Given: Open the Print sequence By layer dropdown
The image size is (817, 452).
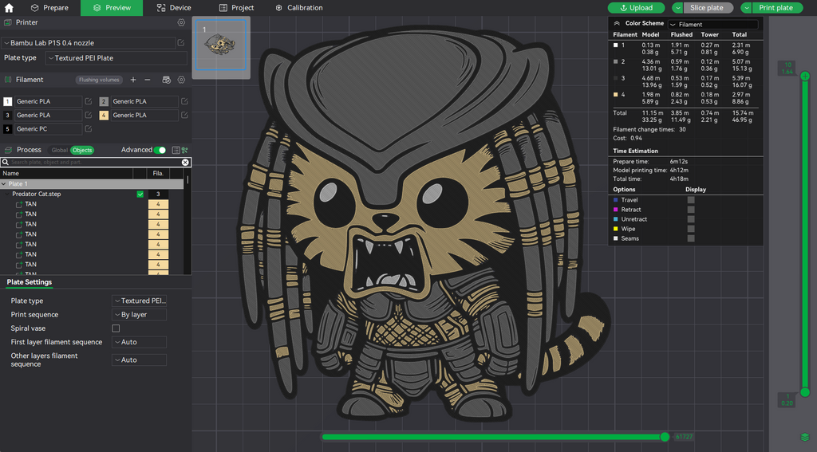Looking at the screenshot, I should (x=139, y=315).
